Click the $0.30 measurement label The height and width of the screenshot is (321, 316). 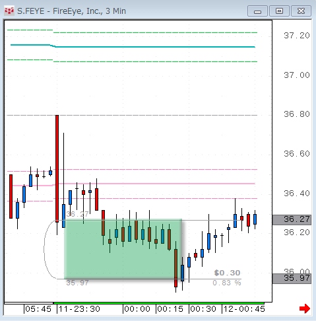point(227,273)
